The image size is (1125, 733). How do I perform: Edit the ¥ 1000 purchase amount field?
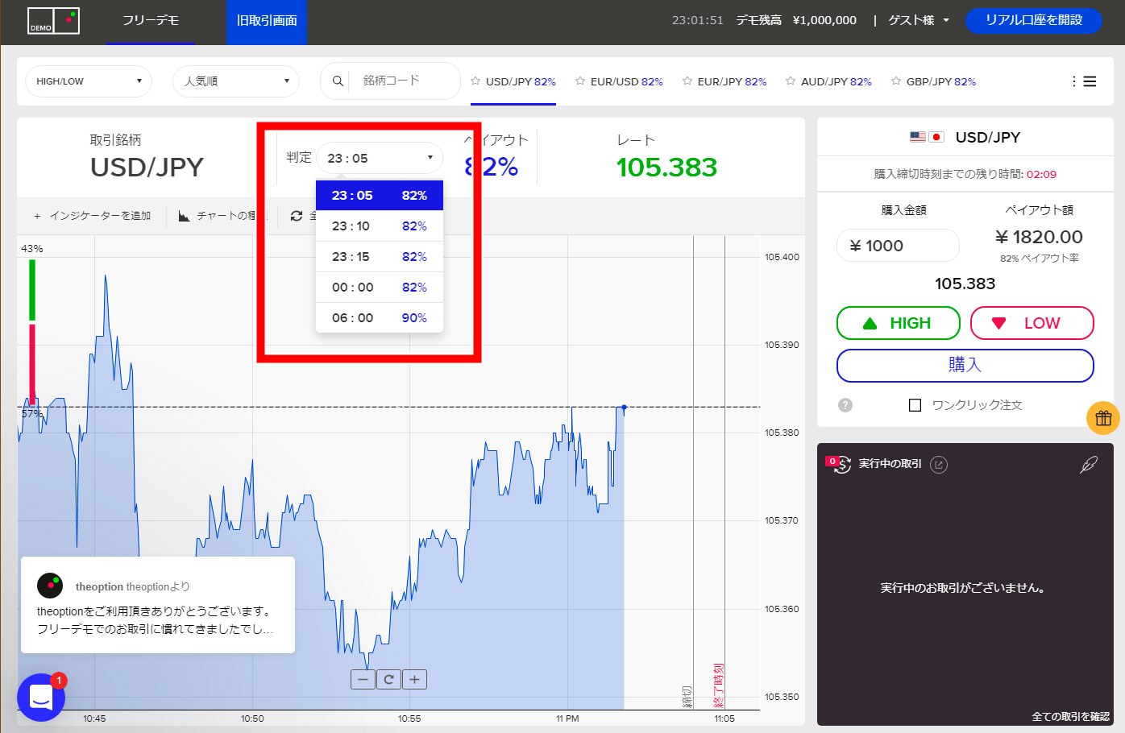click(x=899, y=246)
